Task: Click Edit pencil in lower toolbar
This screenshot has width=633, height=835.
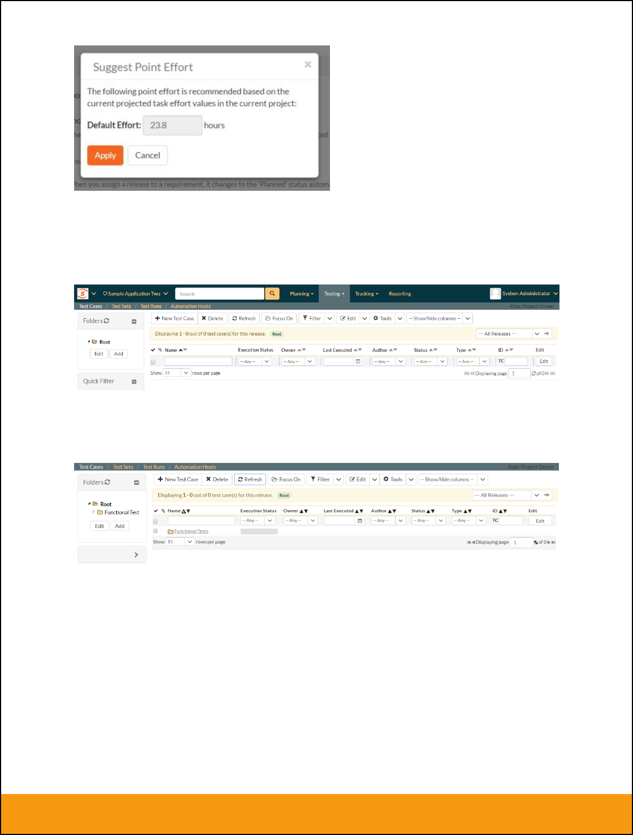Action: pos(357,479)
